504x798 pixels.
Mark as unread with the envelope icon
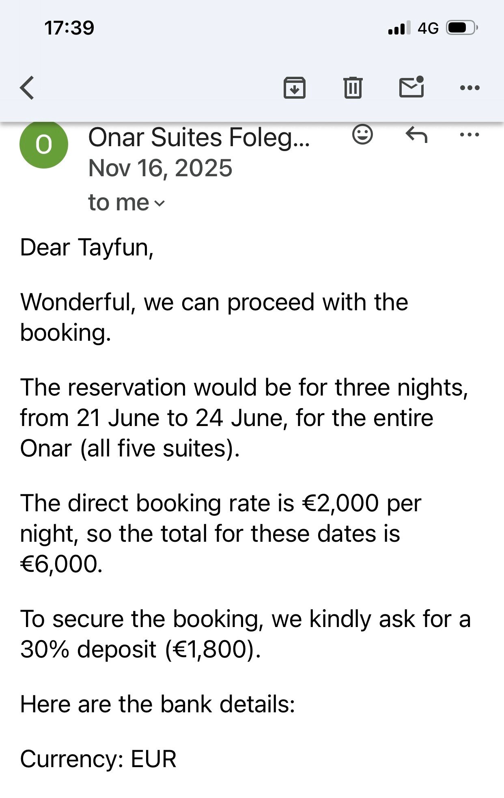coord(411,86)
